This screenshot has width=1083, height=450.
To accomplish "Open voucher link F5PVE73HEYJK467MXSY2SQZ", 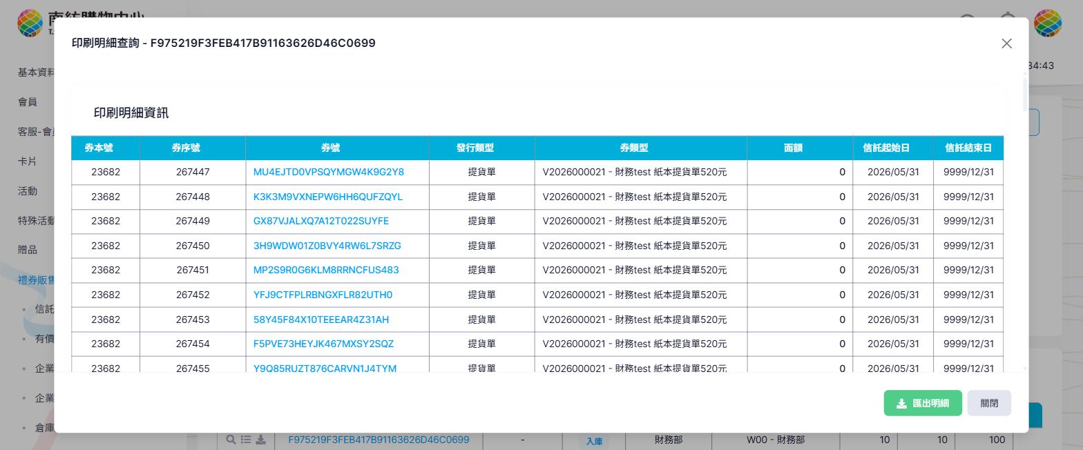I will point(323,344).
